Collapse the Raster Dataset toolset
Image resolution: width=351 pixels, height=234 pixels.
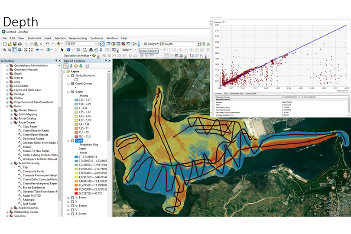[11, 122]
